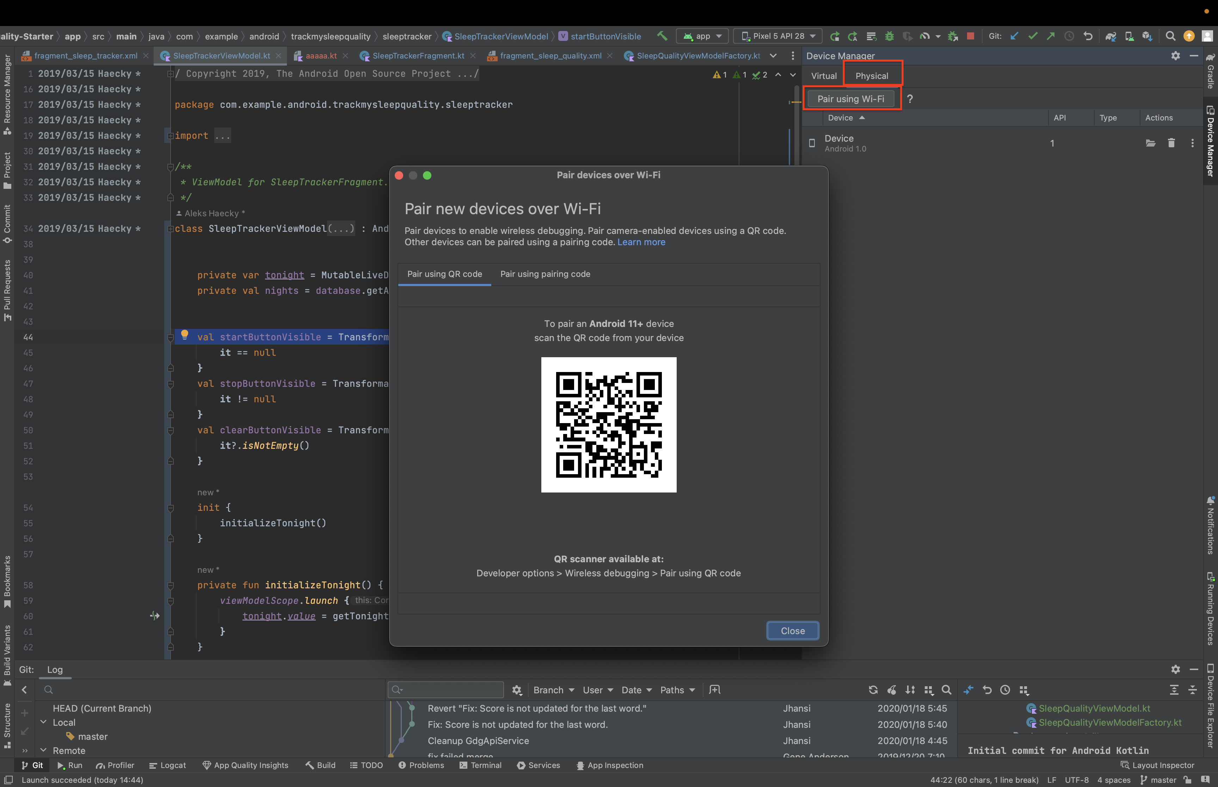
Task: Click the Git log search field
Action: tap(446, 690)
